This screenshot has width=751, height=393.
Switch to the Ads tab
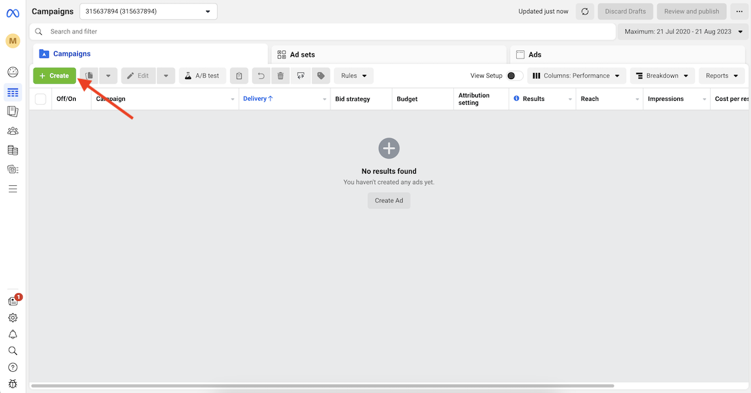pos(535,54)
